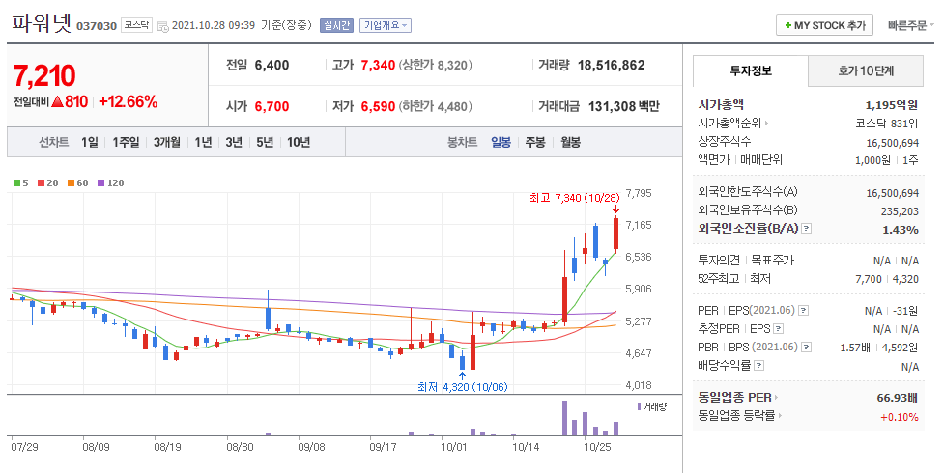
Task: Click purple 120-day moving average swatch
Action: pos(100,183)
